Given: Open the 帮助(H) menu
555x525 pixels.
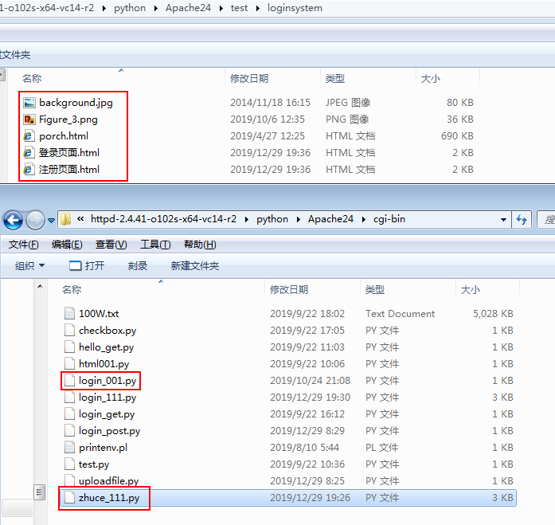Looking at the screenshot, I should pos(200,245).
